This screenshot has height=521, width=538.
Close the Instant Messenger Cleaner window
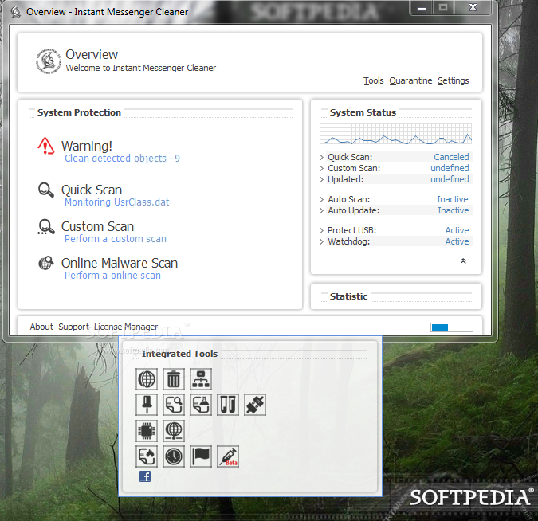coord(473,7)
